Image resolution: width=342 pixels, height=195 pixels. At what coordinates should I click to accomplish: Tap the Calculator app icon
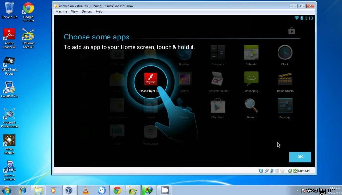218,53
